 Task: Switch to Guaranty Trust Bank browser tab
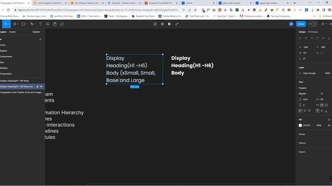point(161,3)
